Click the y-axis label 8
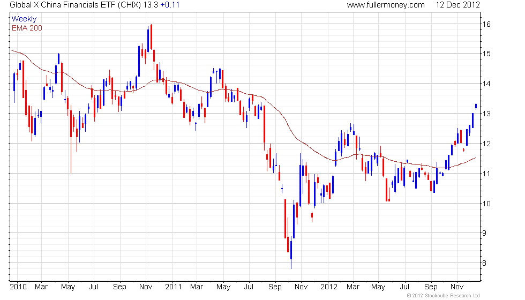 484,263
